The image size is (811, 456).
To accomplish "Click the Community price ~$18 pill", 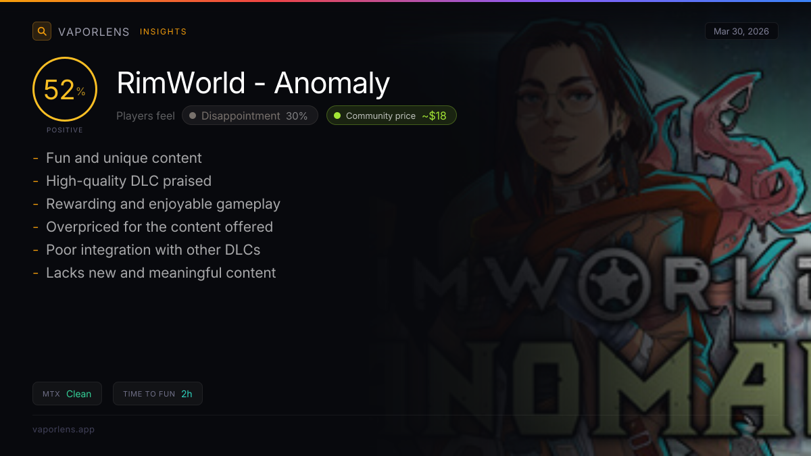I will 391,116.
